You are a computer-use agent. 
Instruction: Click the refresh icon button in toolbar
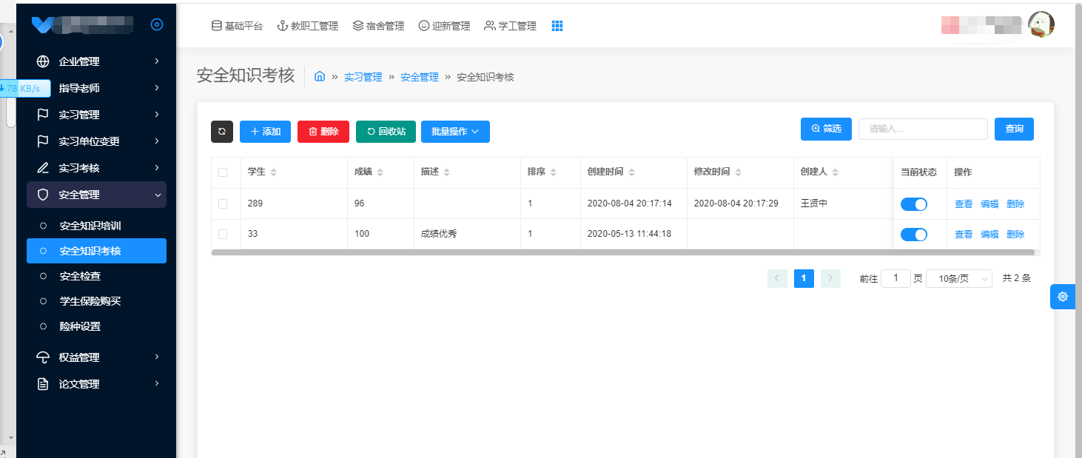tap(222, 131)
